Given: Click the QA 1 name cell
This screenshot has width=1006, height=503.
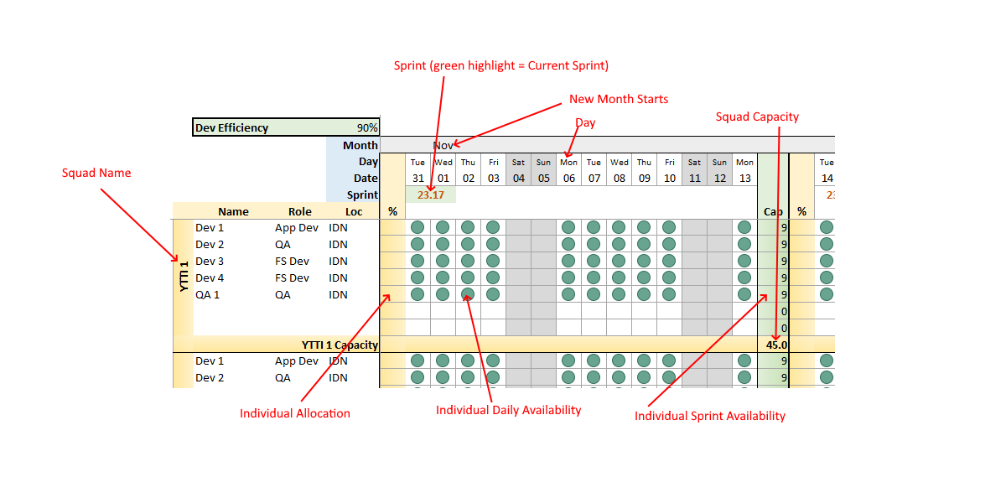Looking at the screenshot, I should point(208,294).
